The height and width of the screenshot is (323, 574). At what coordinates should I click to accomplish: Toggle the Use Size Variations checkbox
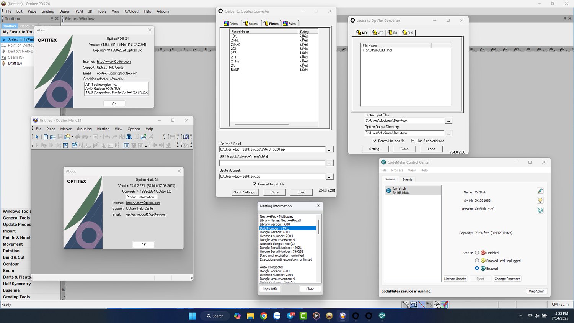coord(413,141)
